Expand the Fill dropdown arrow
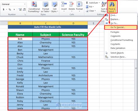Screen dimensions: 138x111 93,7
